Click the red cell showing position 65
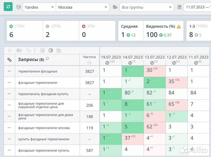 point(176,105)
